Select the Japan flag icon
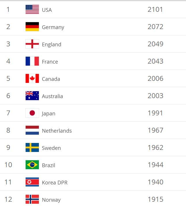186x206 pixels. coord(32,113)
